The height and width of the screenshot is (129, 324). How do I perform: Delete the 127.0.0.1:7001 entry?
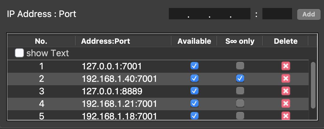(285, 66)
